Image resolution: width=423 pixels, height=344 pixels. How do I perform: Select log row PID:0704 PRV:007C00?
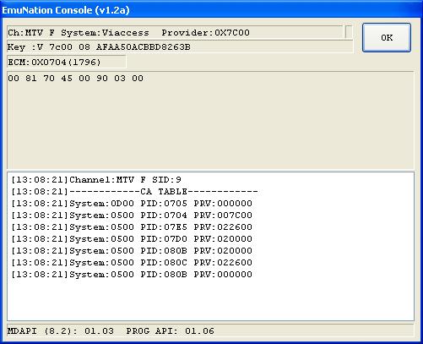tap(132, 216)
